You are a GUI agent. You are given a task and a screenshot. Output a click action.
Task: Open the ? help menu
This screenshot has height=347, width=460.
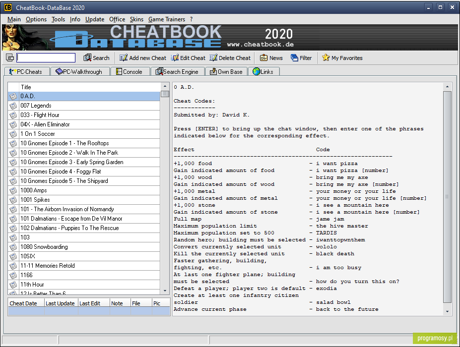(x=191, y=19)
